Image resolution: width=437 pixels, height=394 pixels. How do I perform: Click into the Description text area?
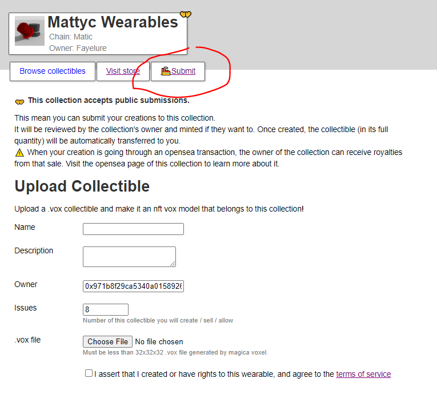click(129, 256)
